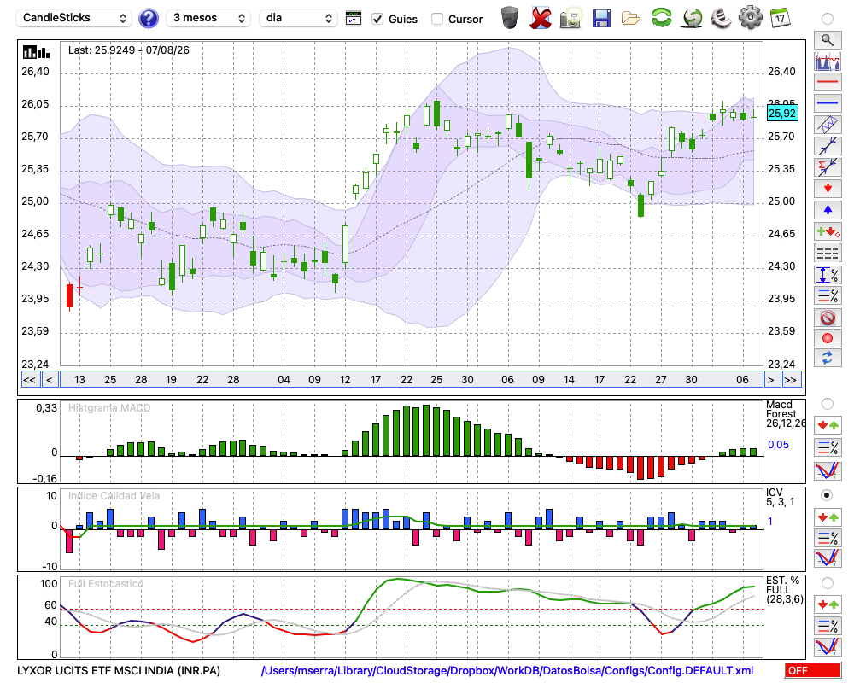Select the red horizontal line tool

click(828, 82)
